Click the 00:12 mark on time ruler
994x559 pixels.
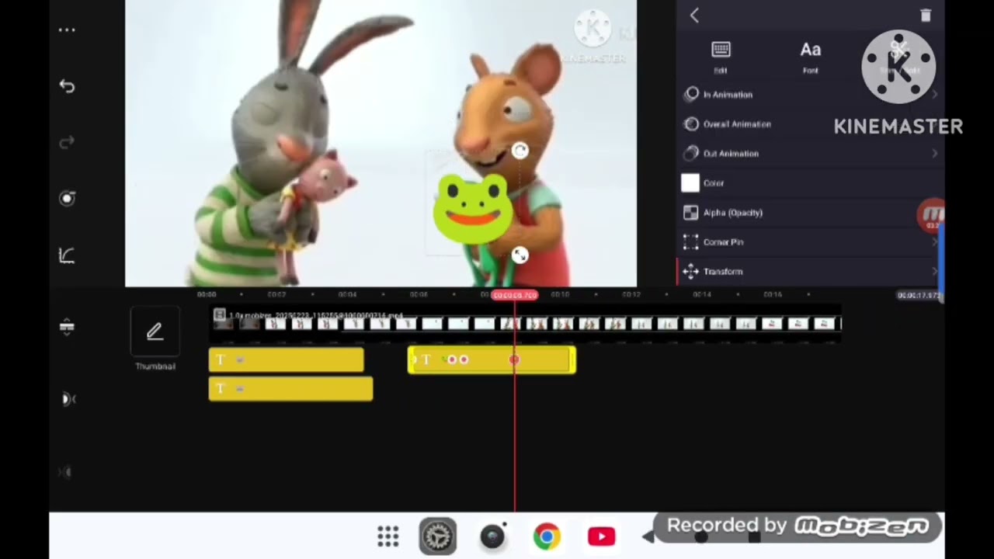631,295
